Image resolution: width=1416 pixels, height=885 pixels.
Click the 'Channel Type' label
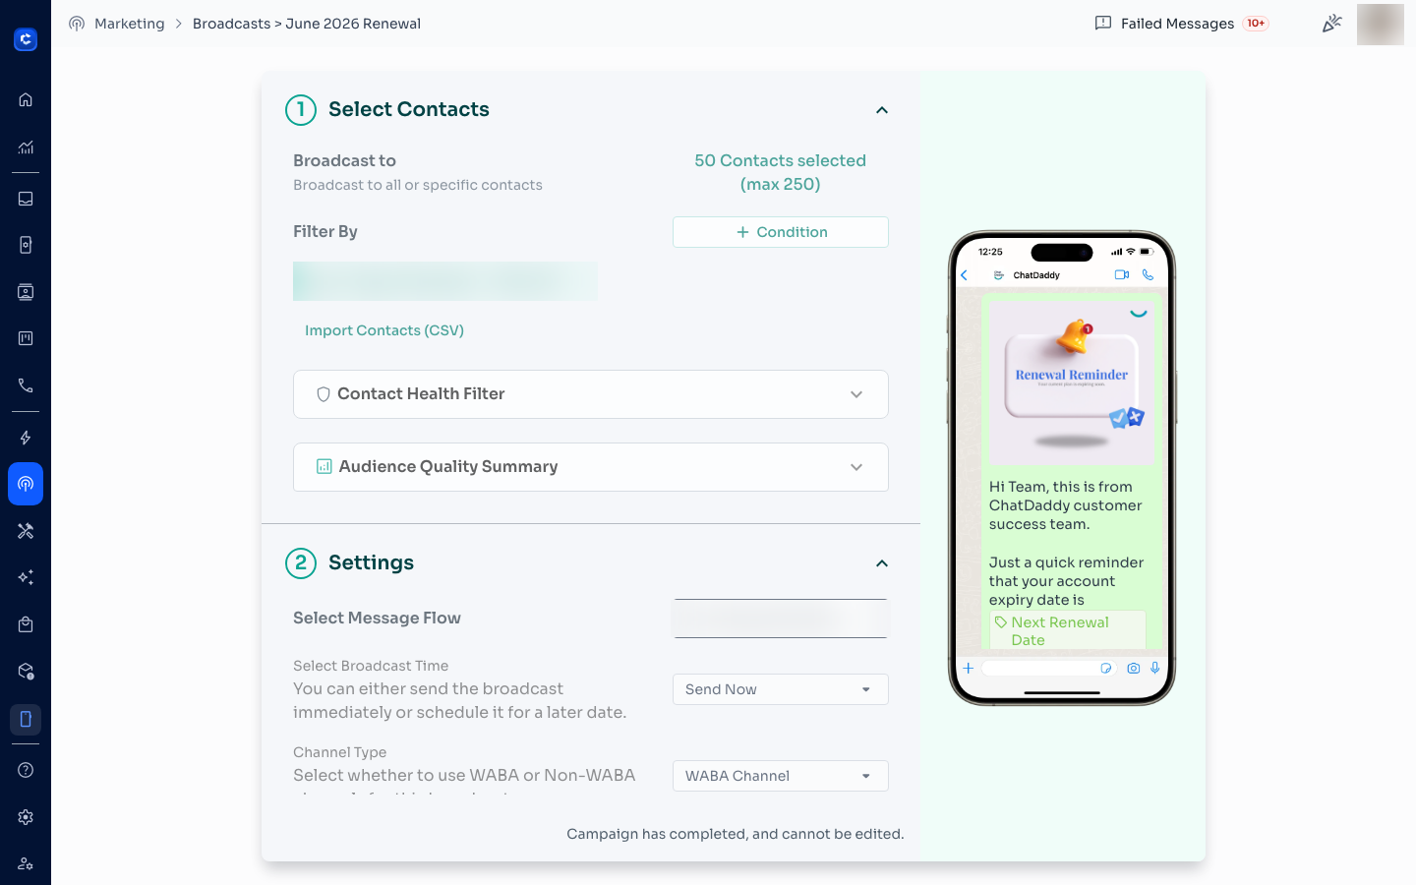click(x=340, y=752)
